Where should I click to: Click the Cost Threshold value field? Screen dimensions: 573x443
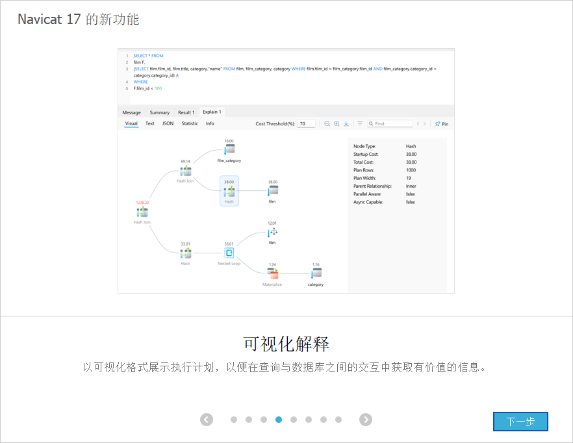point(306,124)
